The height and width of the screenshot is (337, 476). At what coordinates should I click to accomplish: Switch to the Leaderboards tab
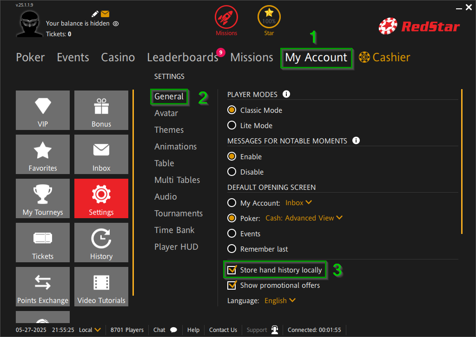click(182, 58)
